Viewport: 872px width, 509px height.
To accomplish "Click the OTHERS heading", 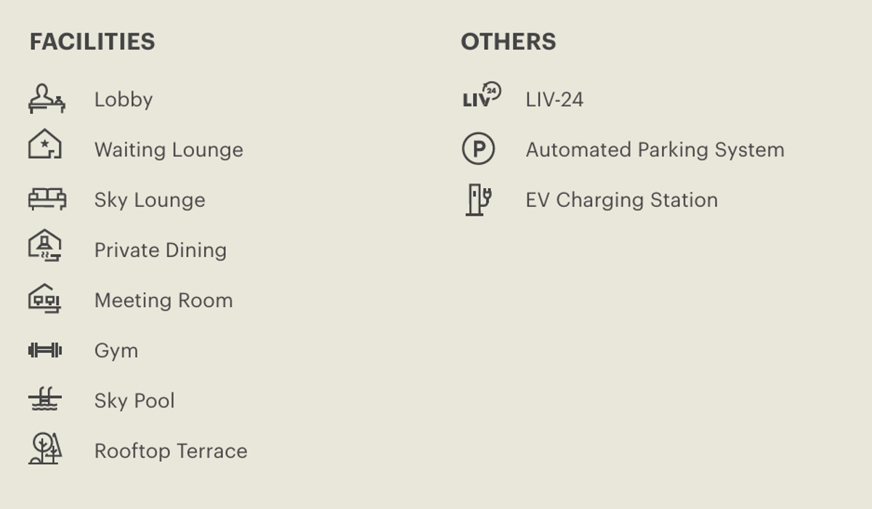I will 508,41.
